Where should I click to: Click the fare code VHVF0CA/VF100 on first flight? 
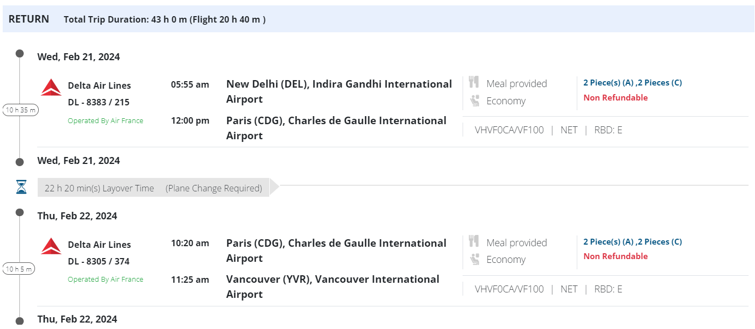pos(509,130)
